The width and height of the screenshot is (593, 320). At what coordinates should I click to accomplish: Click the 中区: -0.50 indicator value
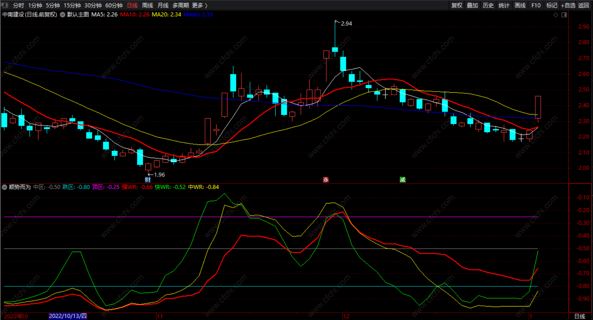(47, 187)
